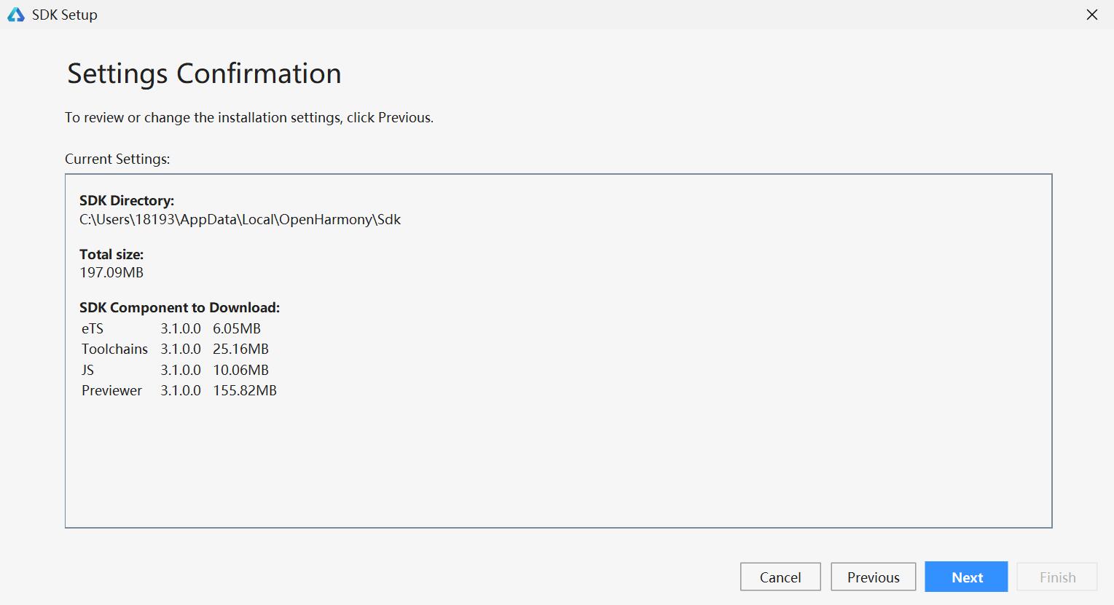Click the eTS component name
The width and height of the screenshot is (1114, 605).
[93, 328]
